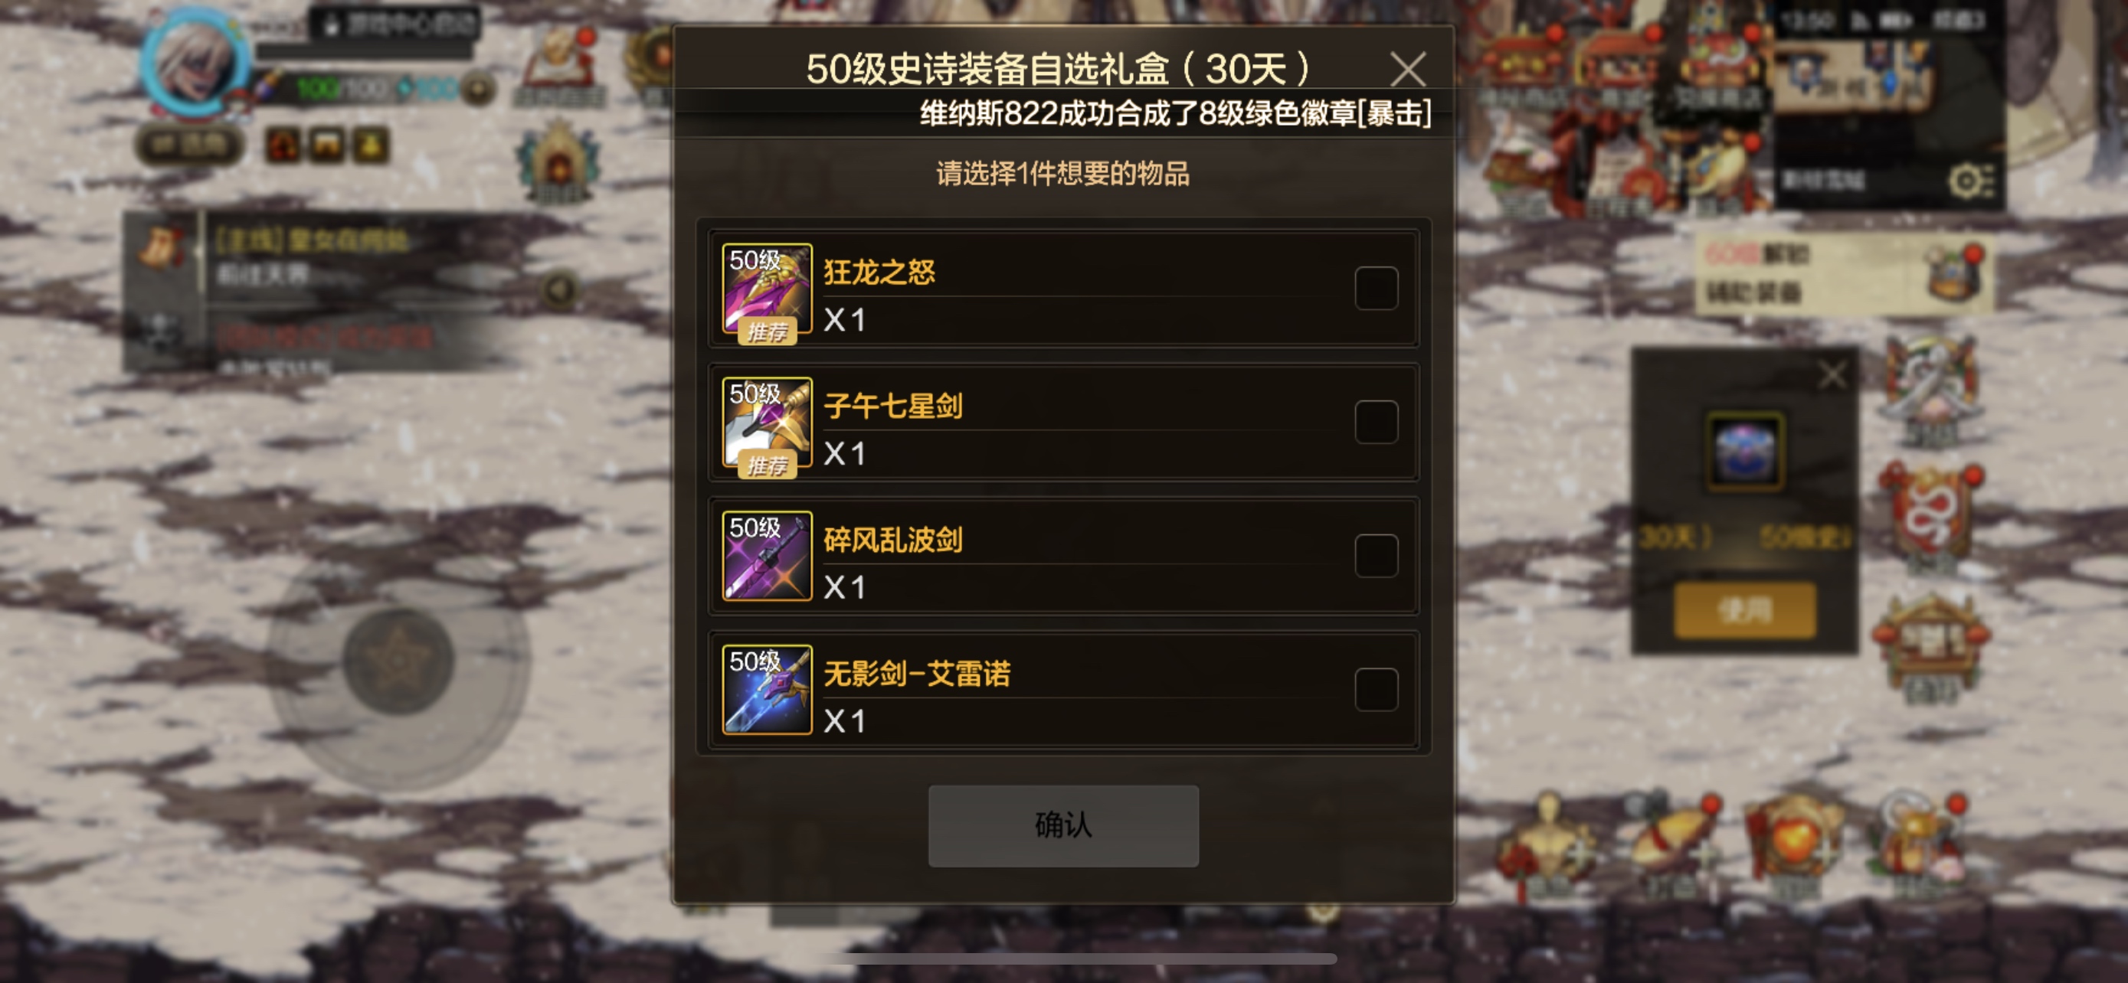
Task: Tick the 无影剑-艾雷诺 checkbox
Action: tap(1377, 689)
